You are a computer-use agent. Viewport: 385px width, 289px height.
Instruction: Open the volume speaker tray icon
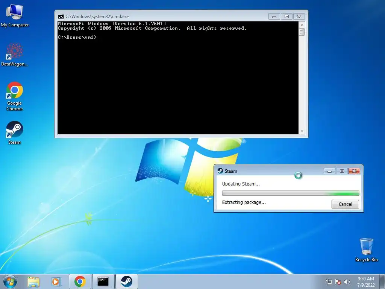(x=347, y=282)
